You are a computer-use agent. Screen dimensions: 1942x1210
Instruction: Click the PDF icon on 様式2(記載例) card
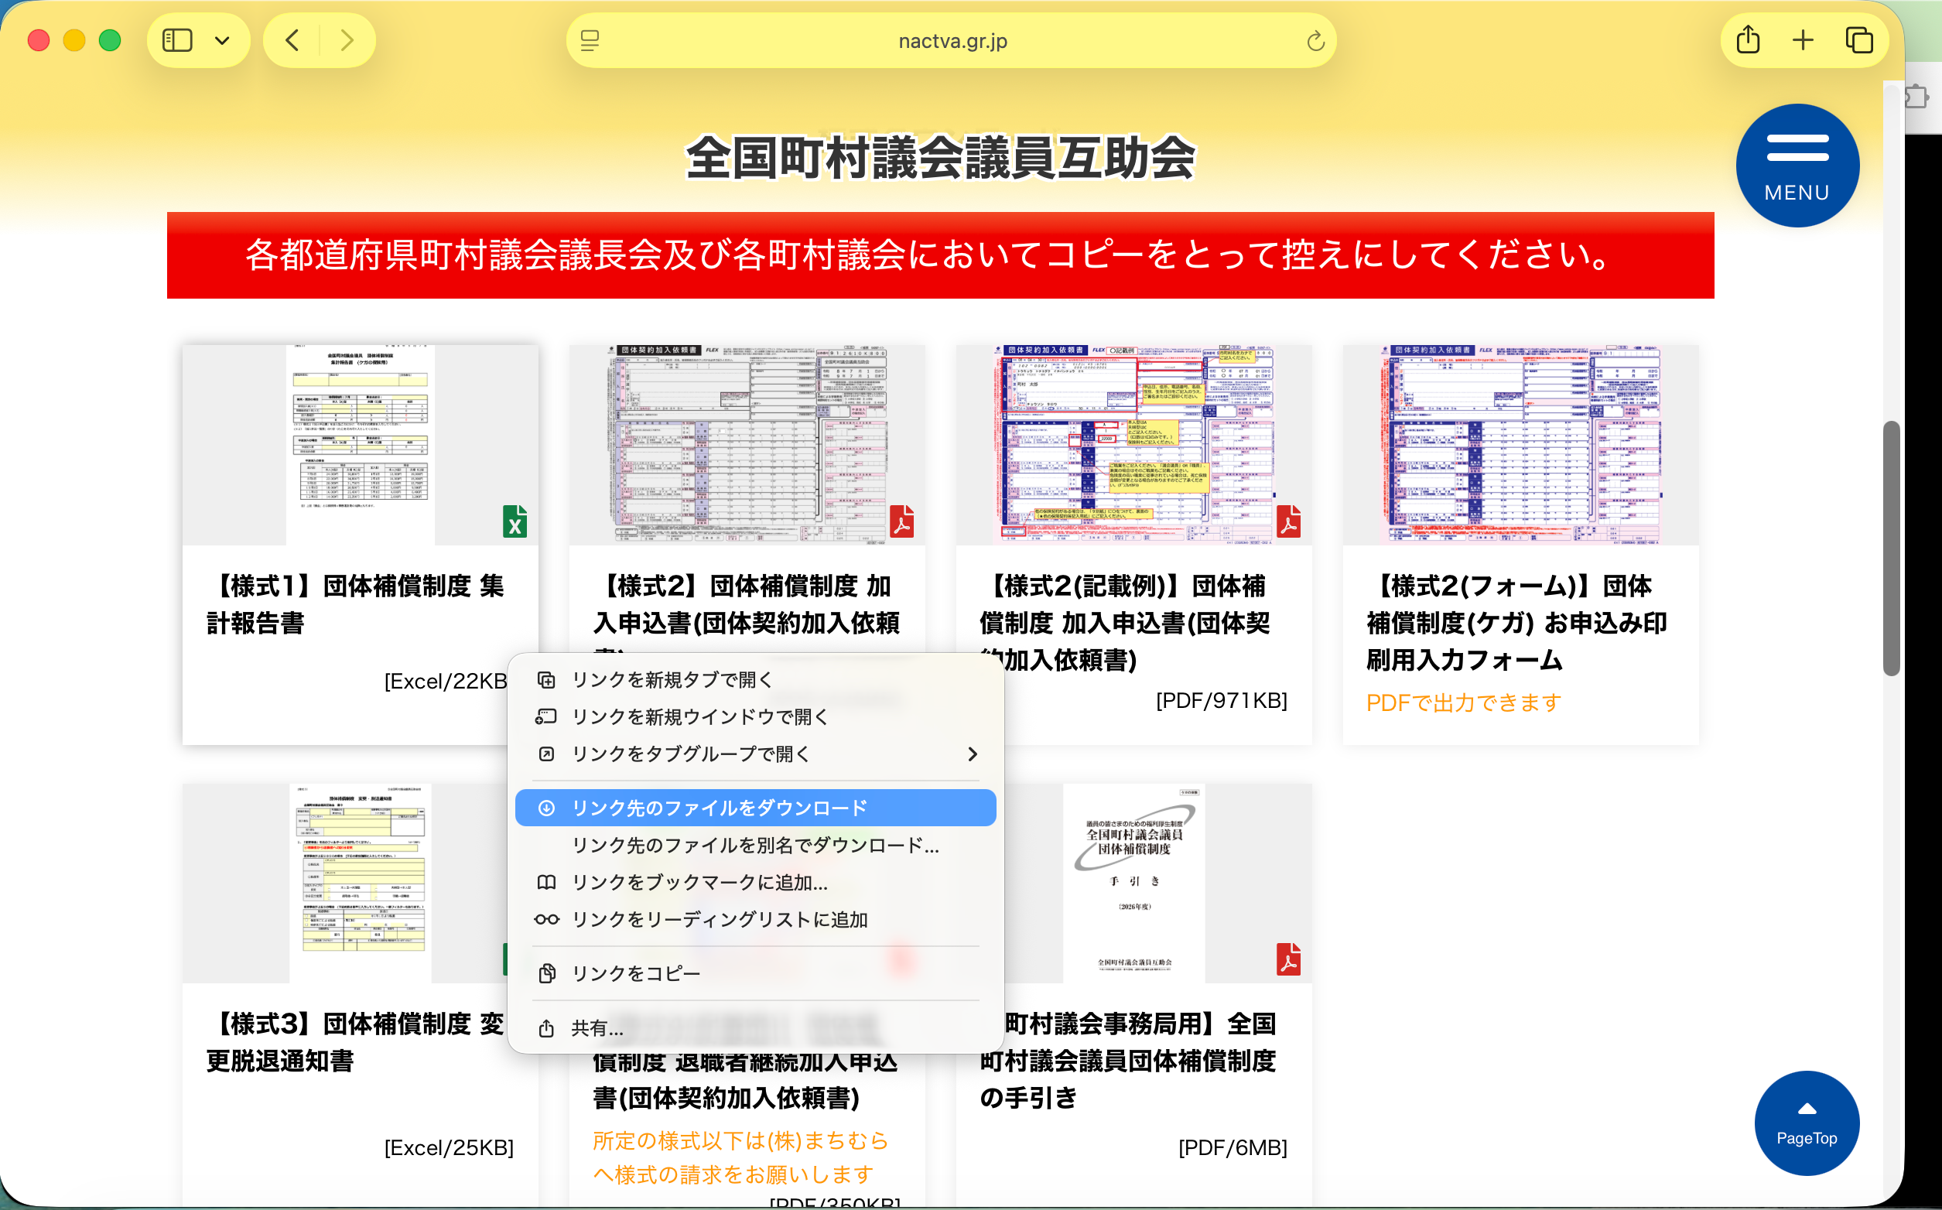(x=1288, y=521)
